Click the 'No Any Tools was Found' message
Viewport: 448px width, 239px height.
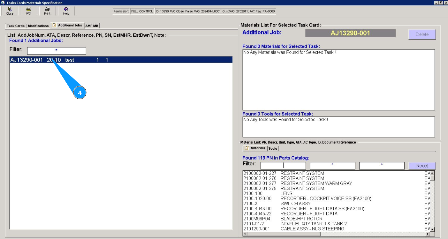[x=285, y=120]
